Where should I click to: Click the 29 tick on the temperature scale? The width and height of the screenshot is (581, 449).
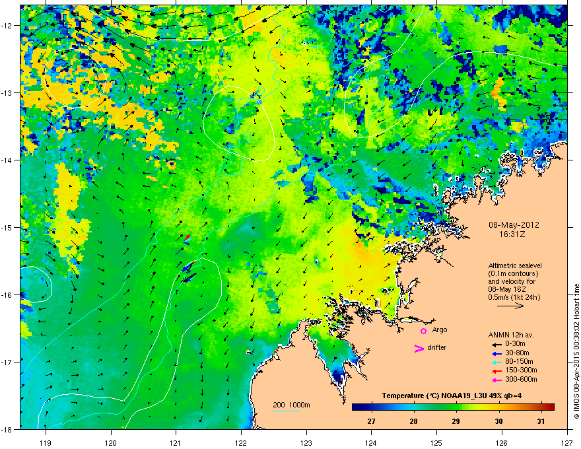pos(456,421)
